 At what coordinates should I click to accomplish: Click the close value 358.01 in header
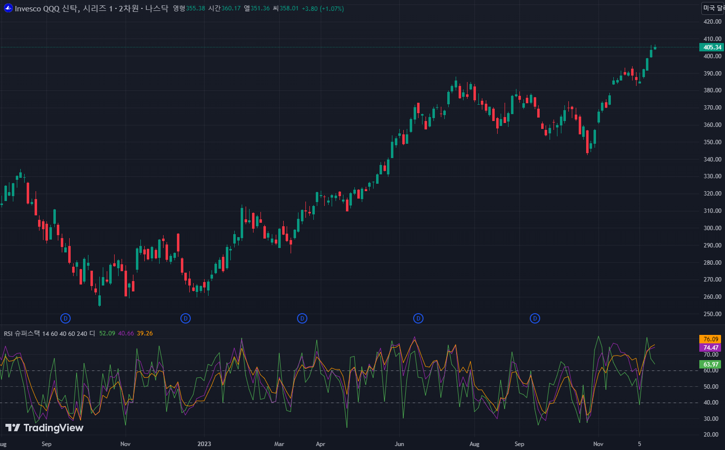click(x=289, y=8)
